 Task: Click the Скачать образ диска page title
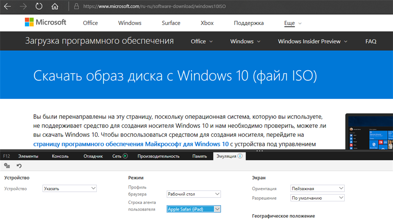tap(175, 76)
